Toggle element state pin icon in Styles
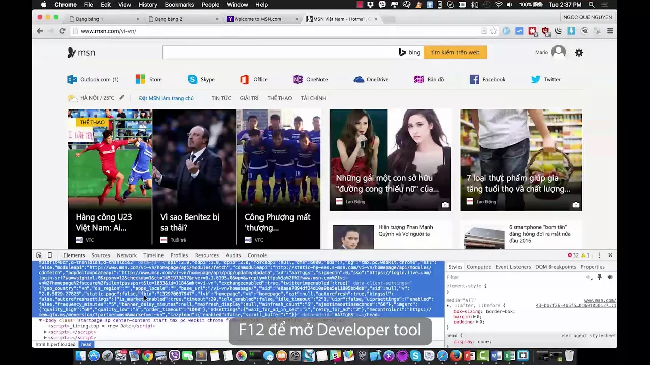This screenshot has height=365, width=650. click(x=599, y=277)
